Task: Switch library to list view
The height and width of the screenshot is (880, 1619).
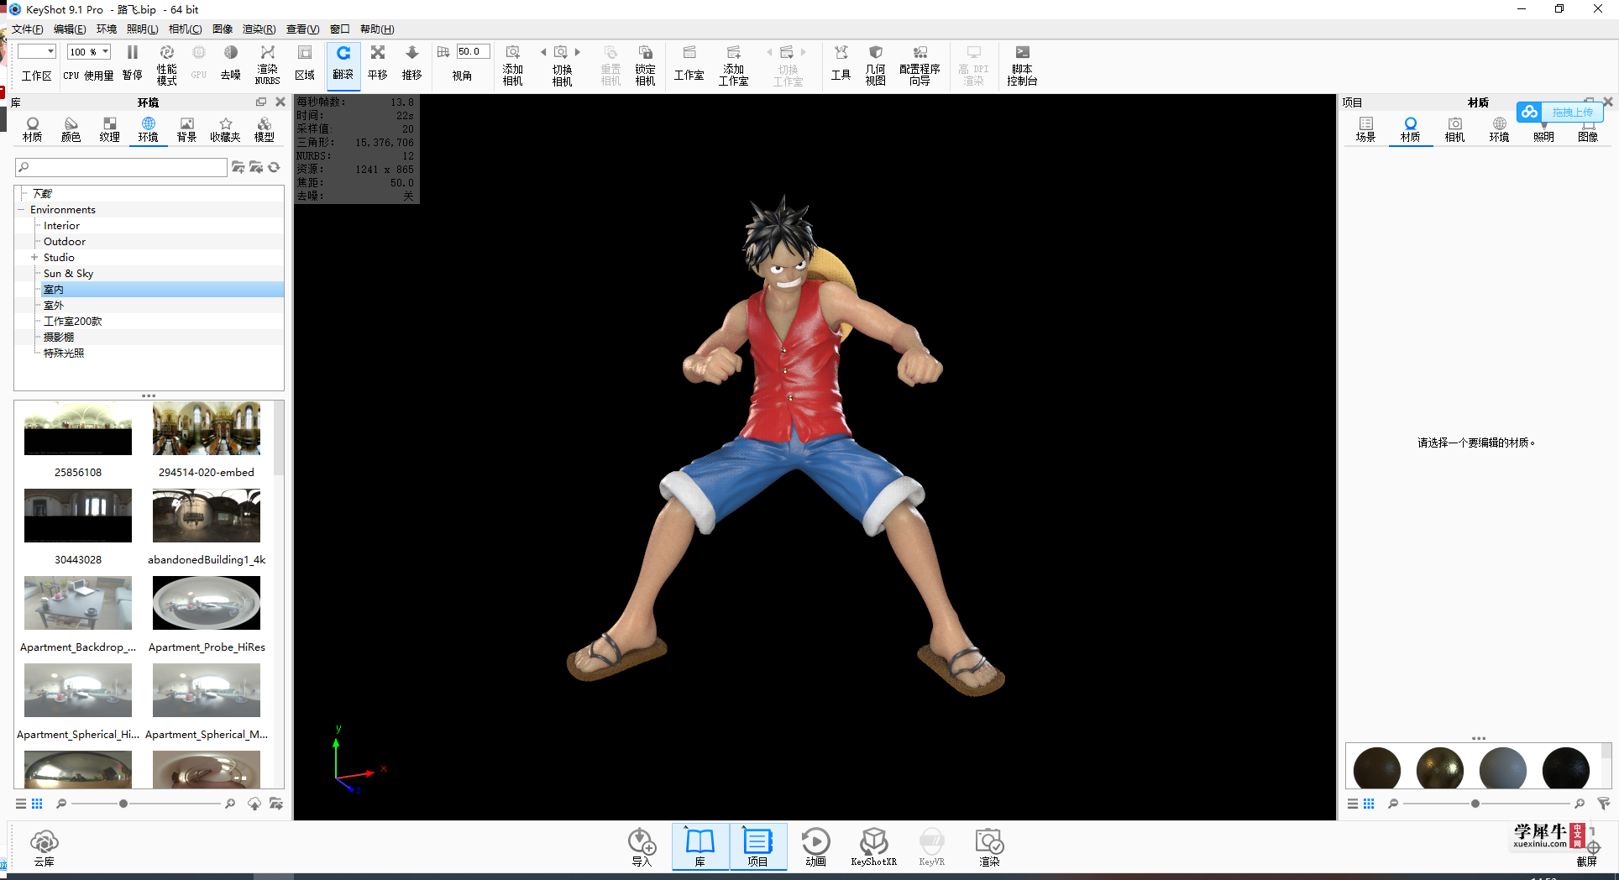Action: click(21, 804)
